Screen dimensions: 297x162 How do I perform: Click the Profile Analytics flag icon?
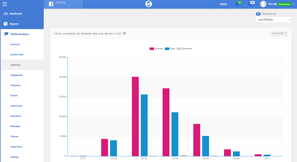6,34
